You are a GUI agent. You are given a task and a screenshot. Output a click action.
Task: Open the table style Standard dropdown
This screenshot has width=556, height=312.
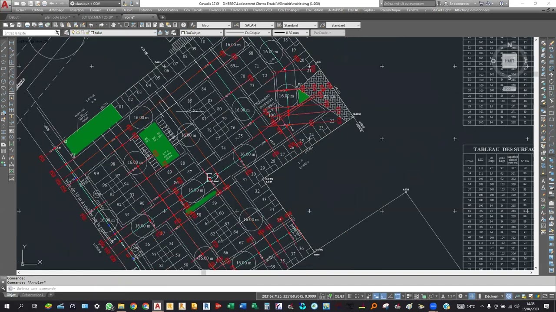[300, 25]
